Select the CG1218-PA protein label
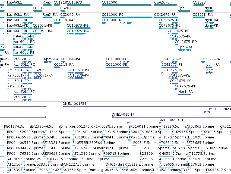 [x=64, y=65]
